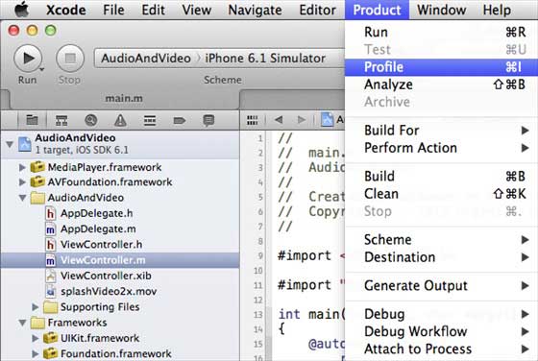Open the File menu

tap(113, 10)
